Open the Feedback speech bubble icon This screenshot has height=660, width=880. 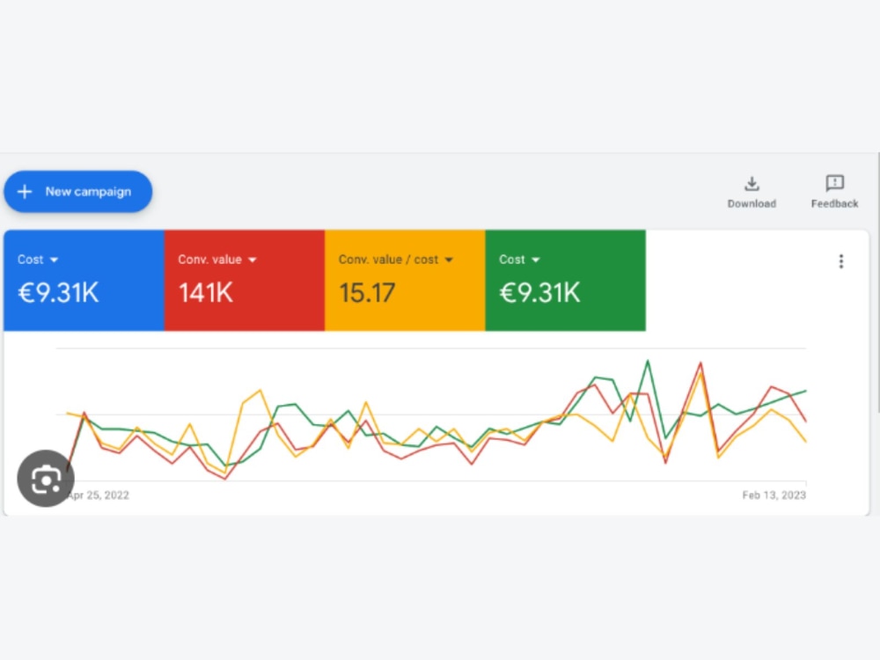(834, 183)
